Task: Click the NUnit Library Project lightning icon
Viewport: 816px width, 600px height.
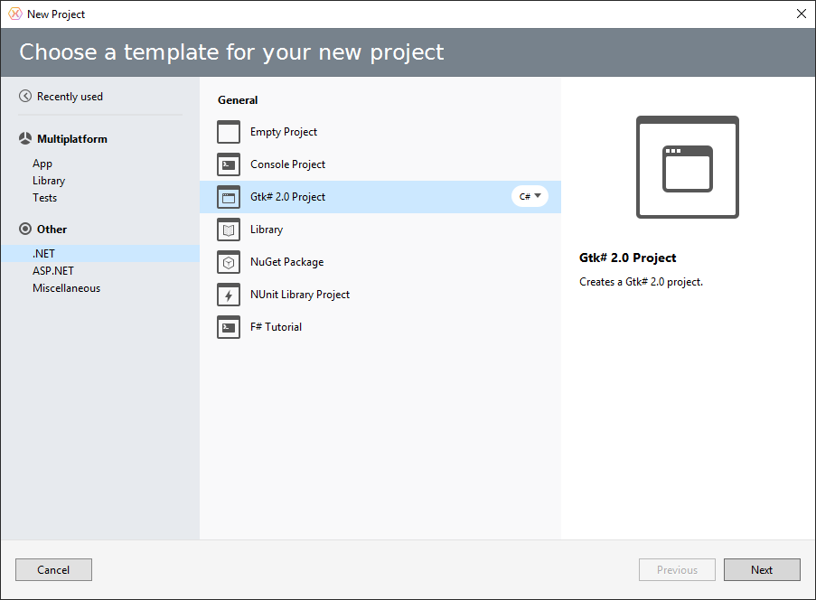Action: coord(229,295)
